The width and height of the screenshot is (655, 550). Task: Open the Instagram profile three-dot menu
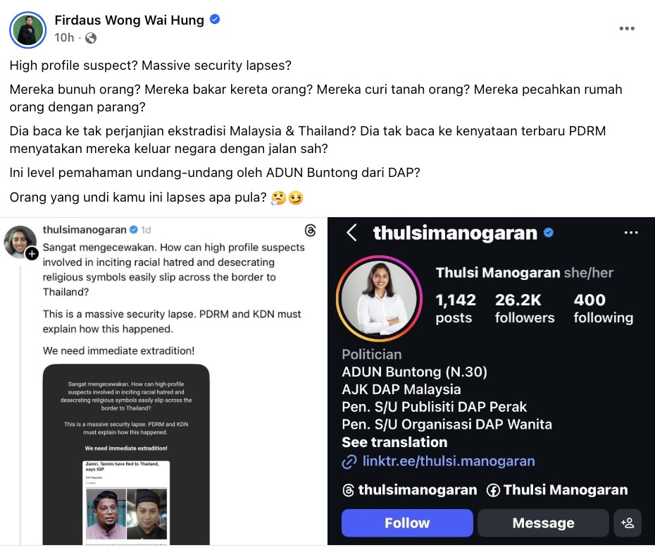click(631, 233)
